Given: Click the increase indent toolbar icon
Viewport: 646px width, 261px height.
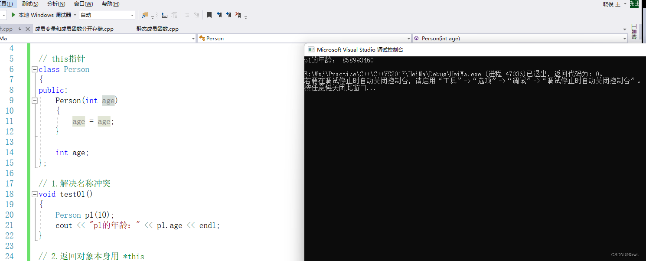Looking at the screenshot, I should coord(196,15).
